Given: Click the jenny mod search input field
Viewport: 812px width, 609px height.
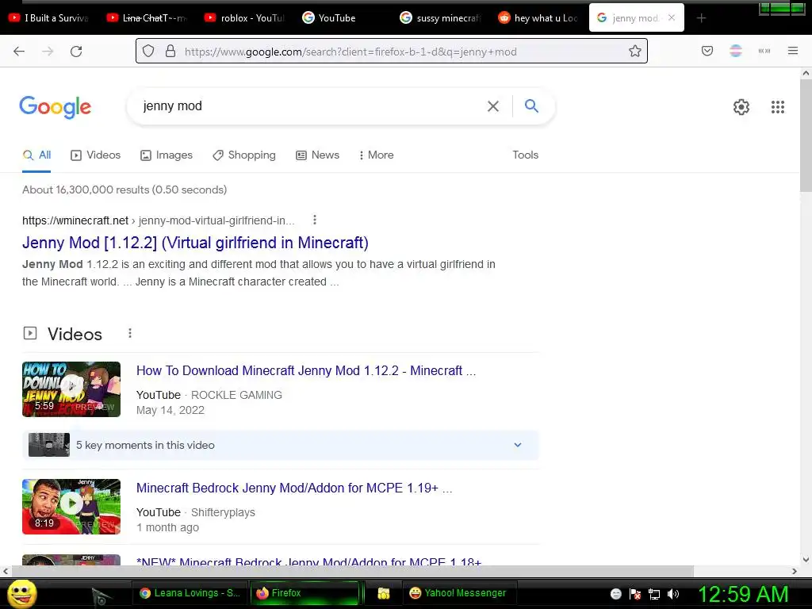Looking at the screenshot, I should (x=311, y=106).
